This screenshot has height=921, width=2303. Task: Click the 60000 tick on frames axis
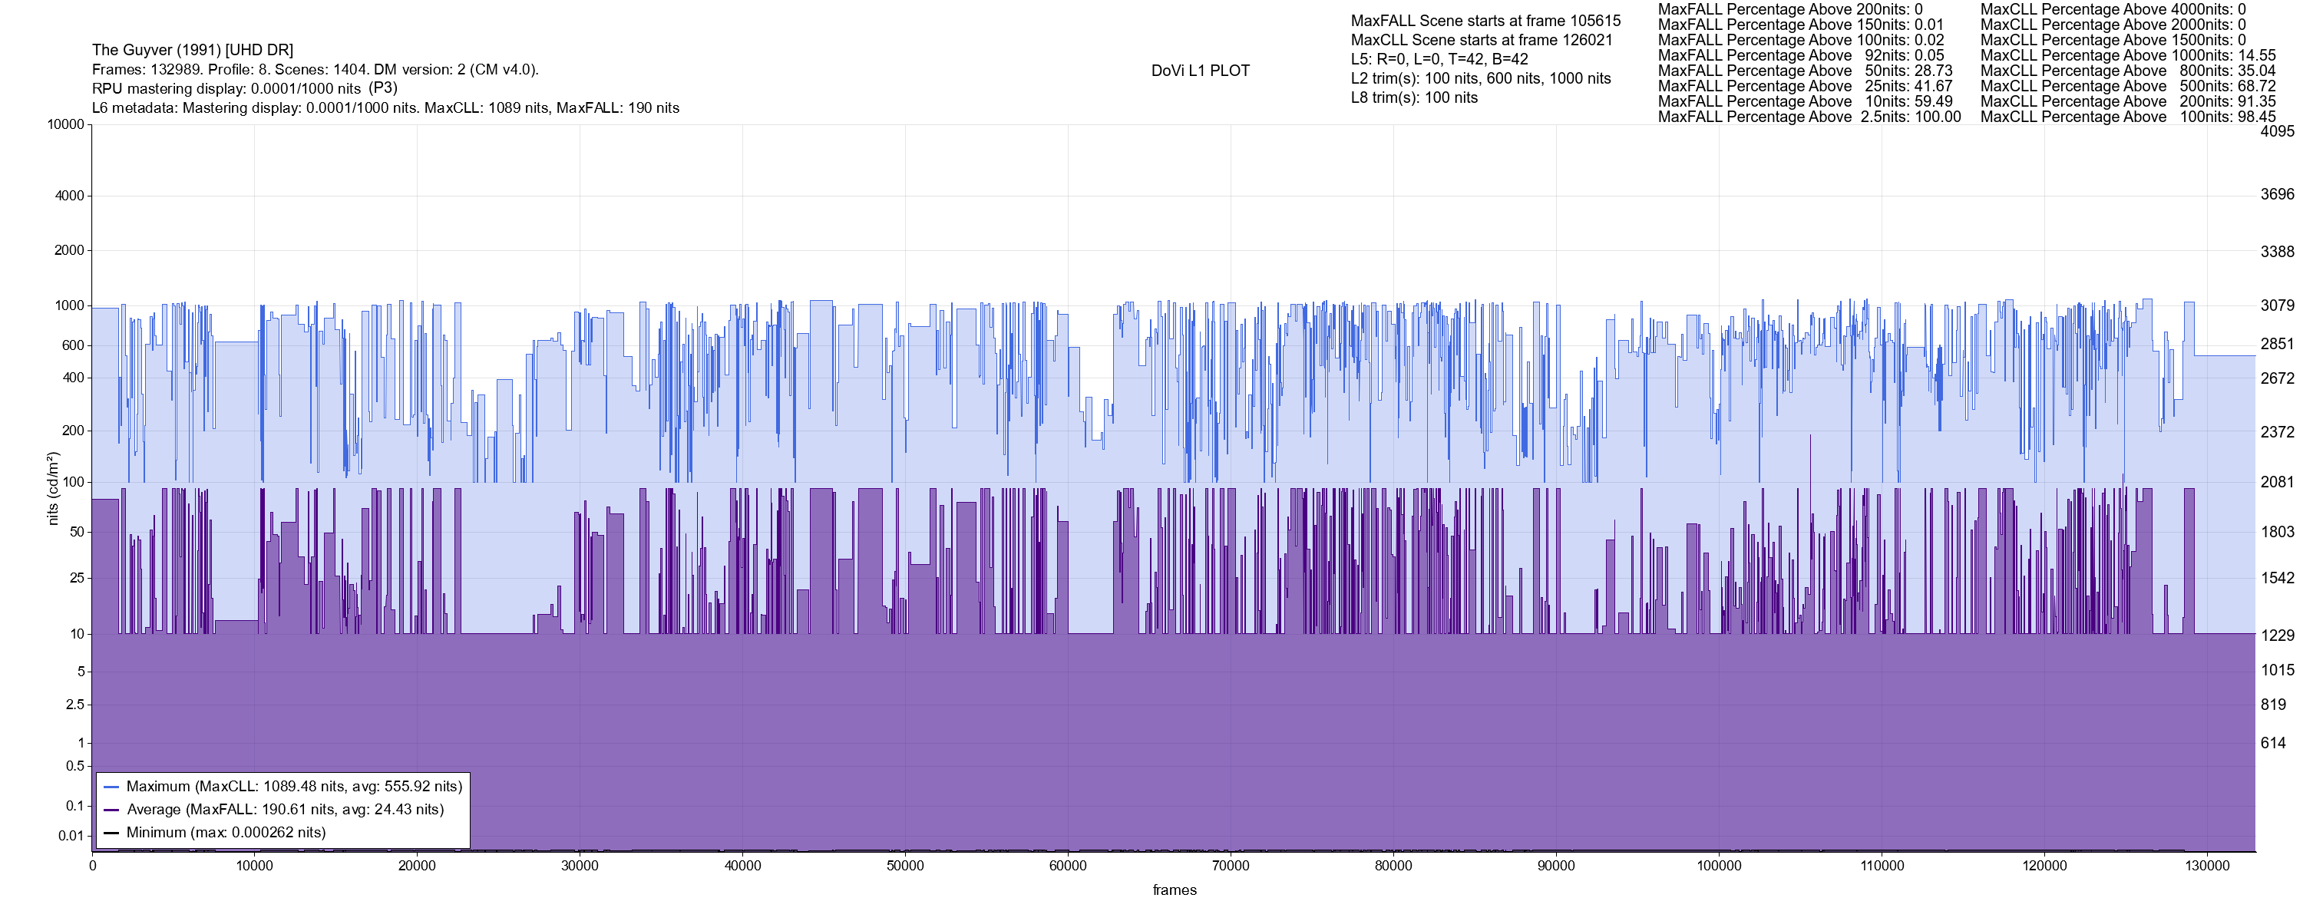click(x=1068, y=866)
